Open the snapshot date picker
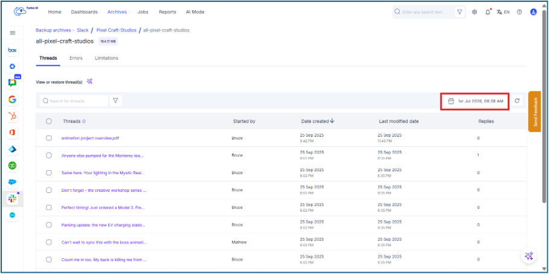The image size is (549, 274). click(x=475, y=101)
